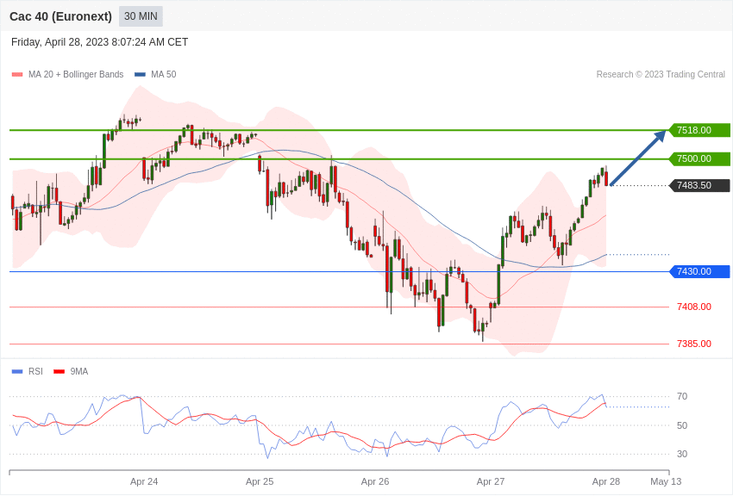Screen dimensions: 733x496
Task: Switch to the Apr 24 session label
Action: [x=144, y=482]
